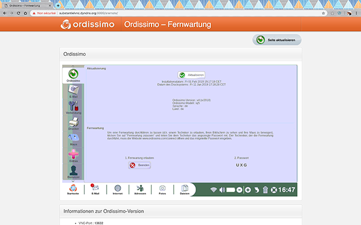Screen dimensions: 361x225
Task: Open the Ordissimo settings sidebar icon
Action: tap(73, 75)
